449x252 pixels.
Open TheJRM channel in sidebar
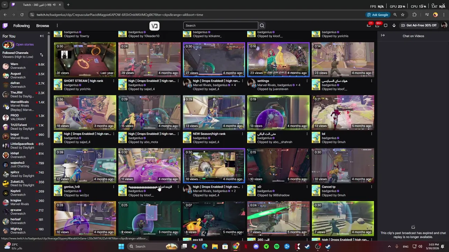(x=24, y=94)
